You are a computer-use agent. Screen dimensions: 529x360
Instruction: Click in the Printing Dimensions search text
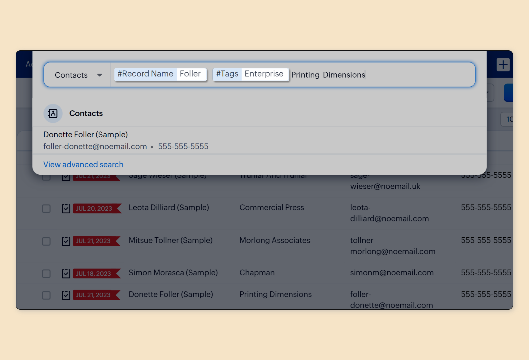(328, 75)
